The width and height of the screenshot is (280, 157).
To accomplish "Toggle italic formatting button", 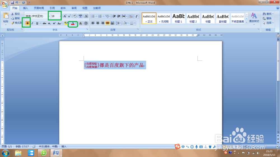I will coord(32,23).
